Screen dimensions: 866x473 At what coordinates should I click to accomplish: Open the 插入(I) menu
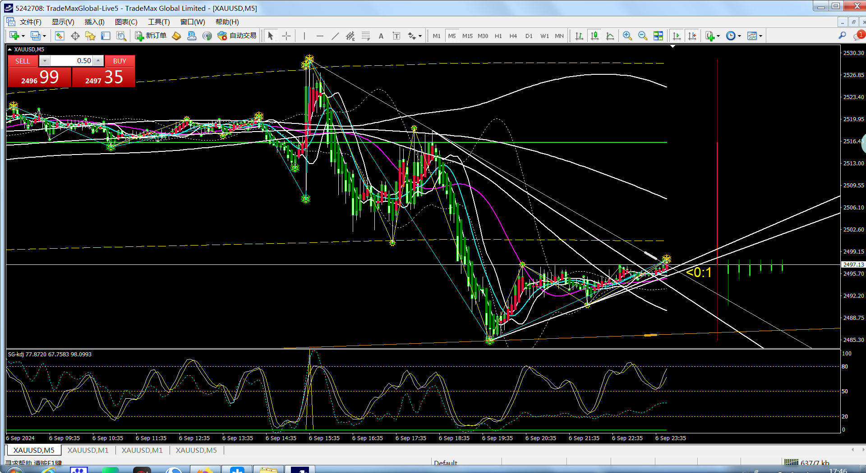point(95,22)
